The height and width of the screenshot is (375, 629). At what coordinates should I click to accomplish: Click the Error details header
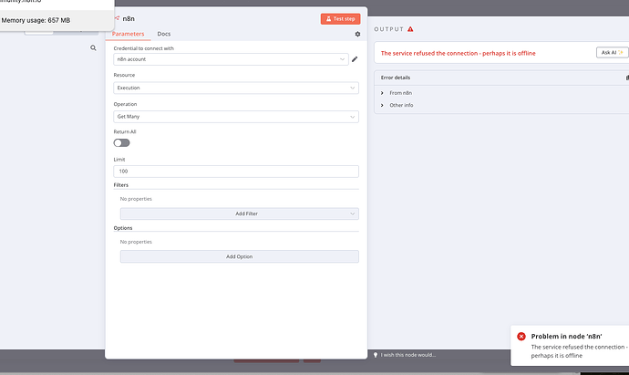[396, 78]
